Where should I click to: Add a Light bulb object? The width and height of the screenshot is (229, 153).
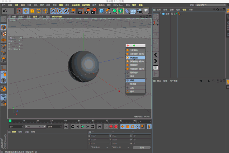tap(146, 11)
